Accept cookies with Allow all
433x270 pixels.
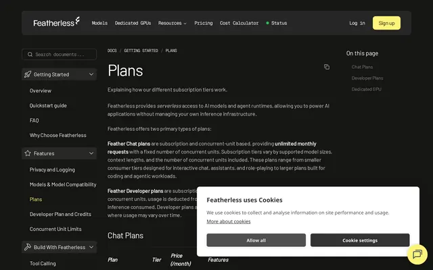256,240
